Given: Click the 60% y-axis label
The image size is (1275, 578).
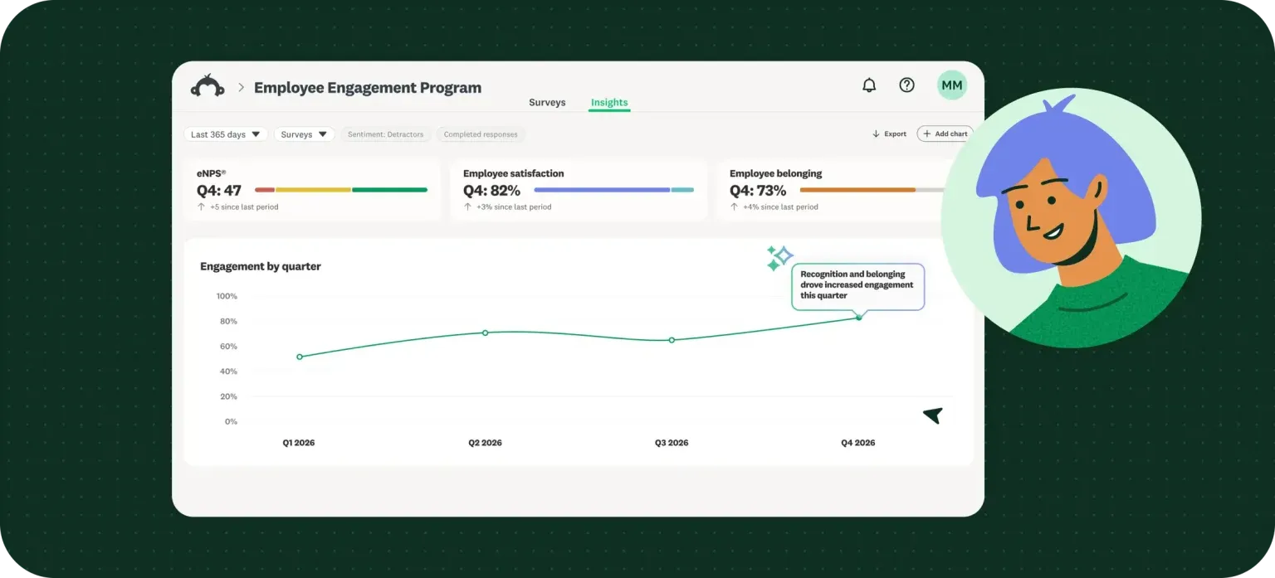Looking at the screenshot, I should pos(228,346).
